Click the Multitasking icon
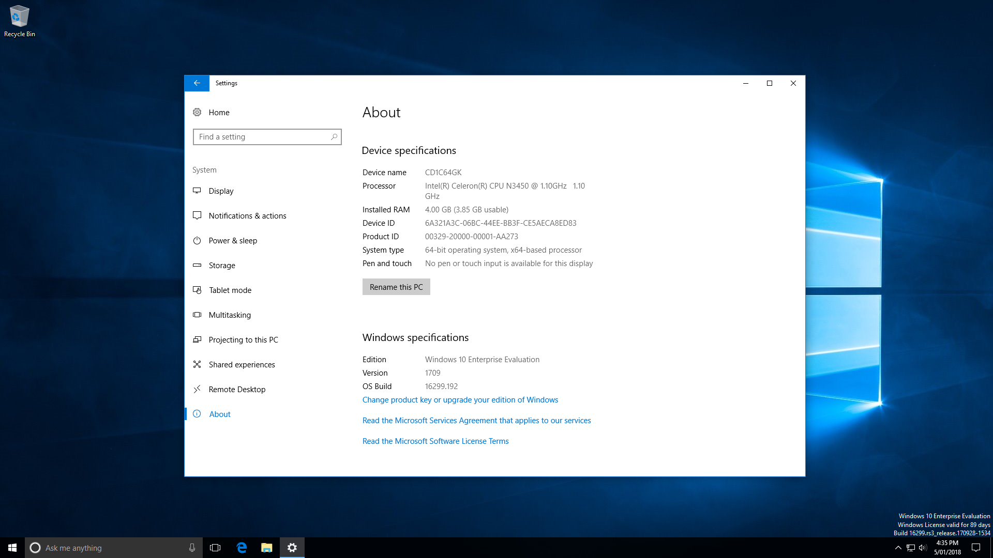Image resolution: width=993 pixels, height=558 pixels. [x=197, y=315]
